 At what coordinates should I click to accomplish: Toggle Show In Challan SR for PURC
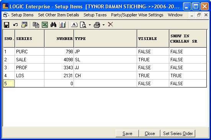pyautogui.click(x=188, y=51)
